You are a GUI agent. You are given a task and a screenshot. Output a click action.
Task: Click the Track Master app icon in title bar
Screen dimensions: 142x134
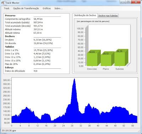coord(3,2)
